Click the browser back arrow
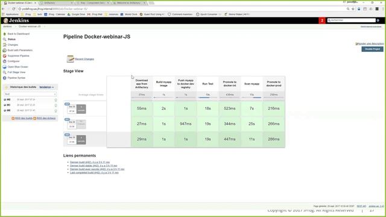 3,9
